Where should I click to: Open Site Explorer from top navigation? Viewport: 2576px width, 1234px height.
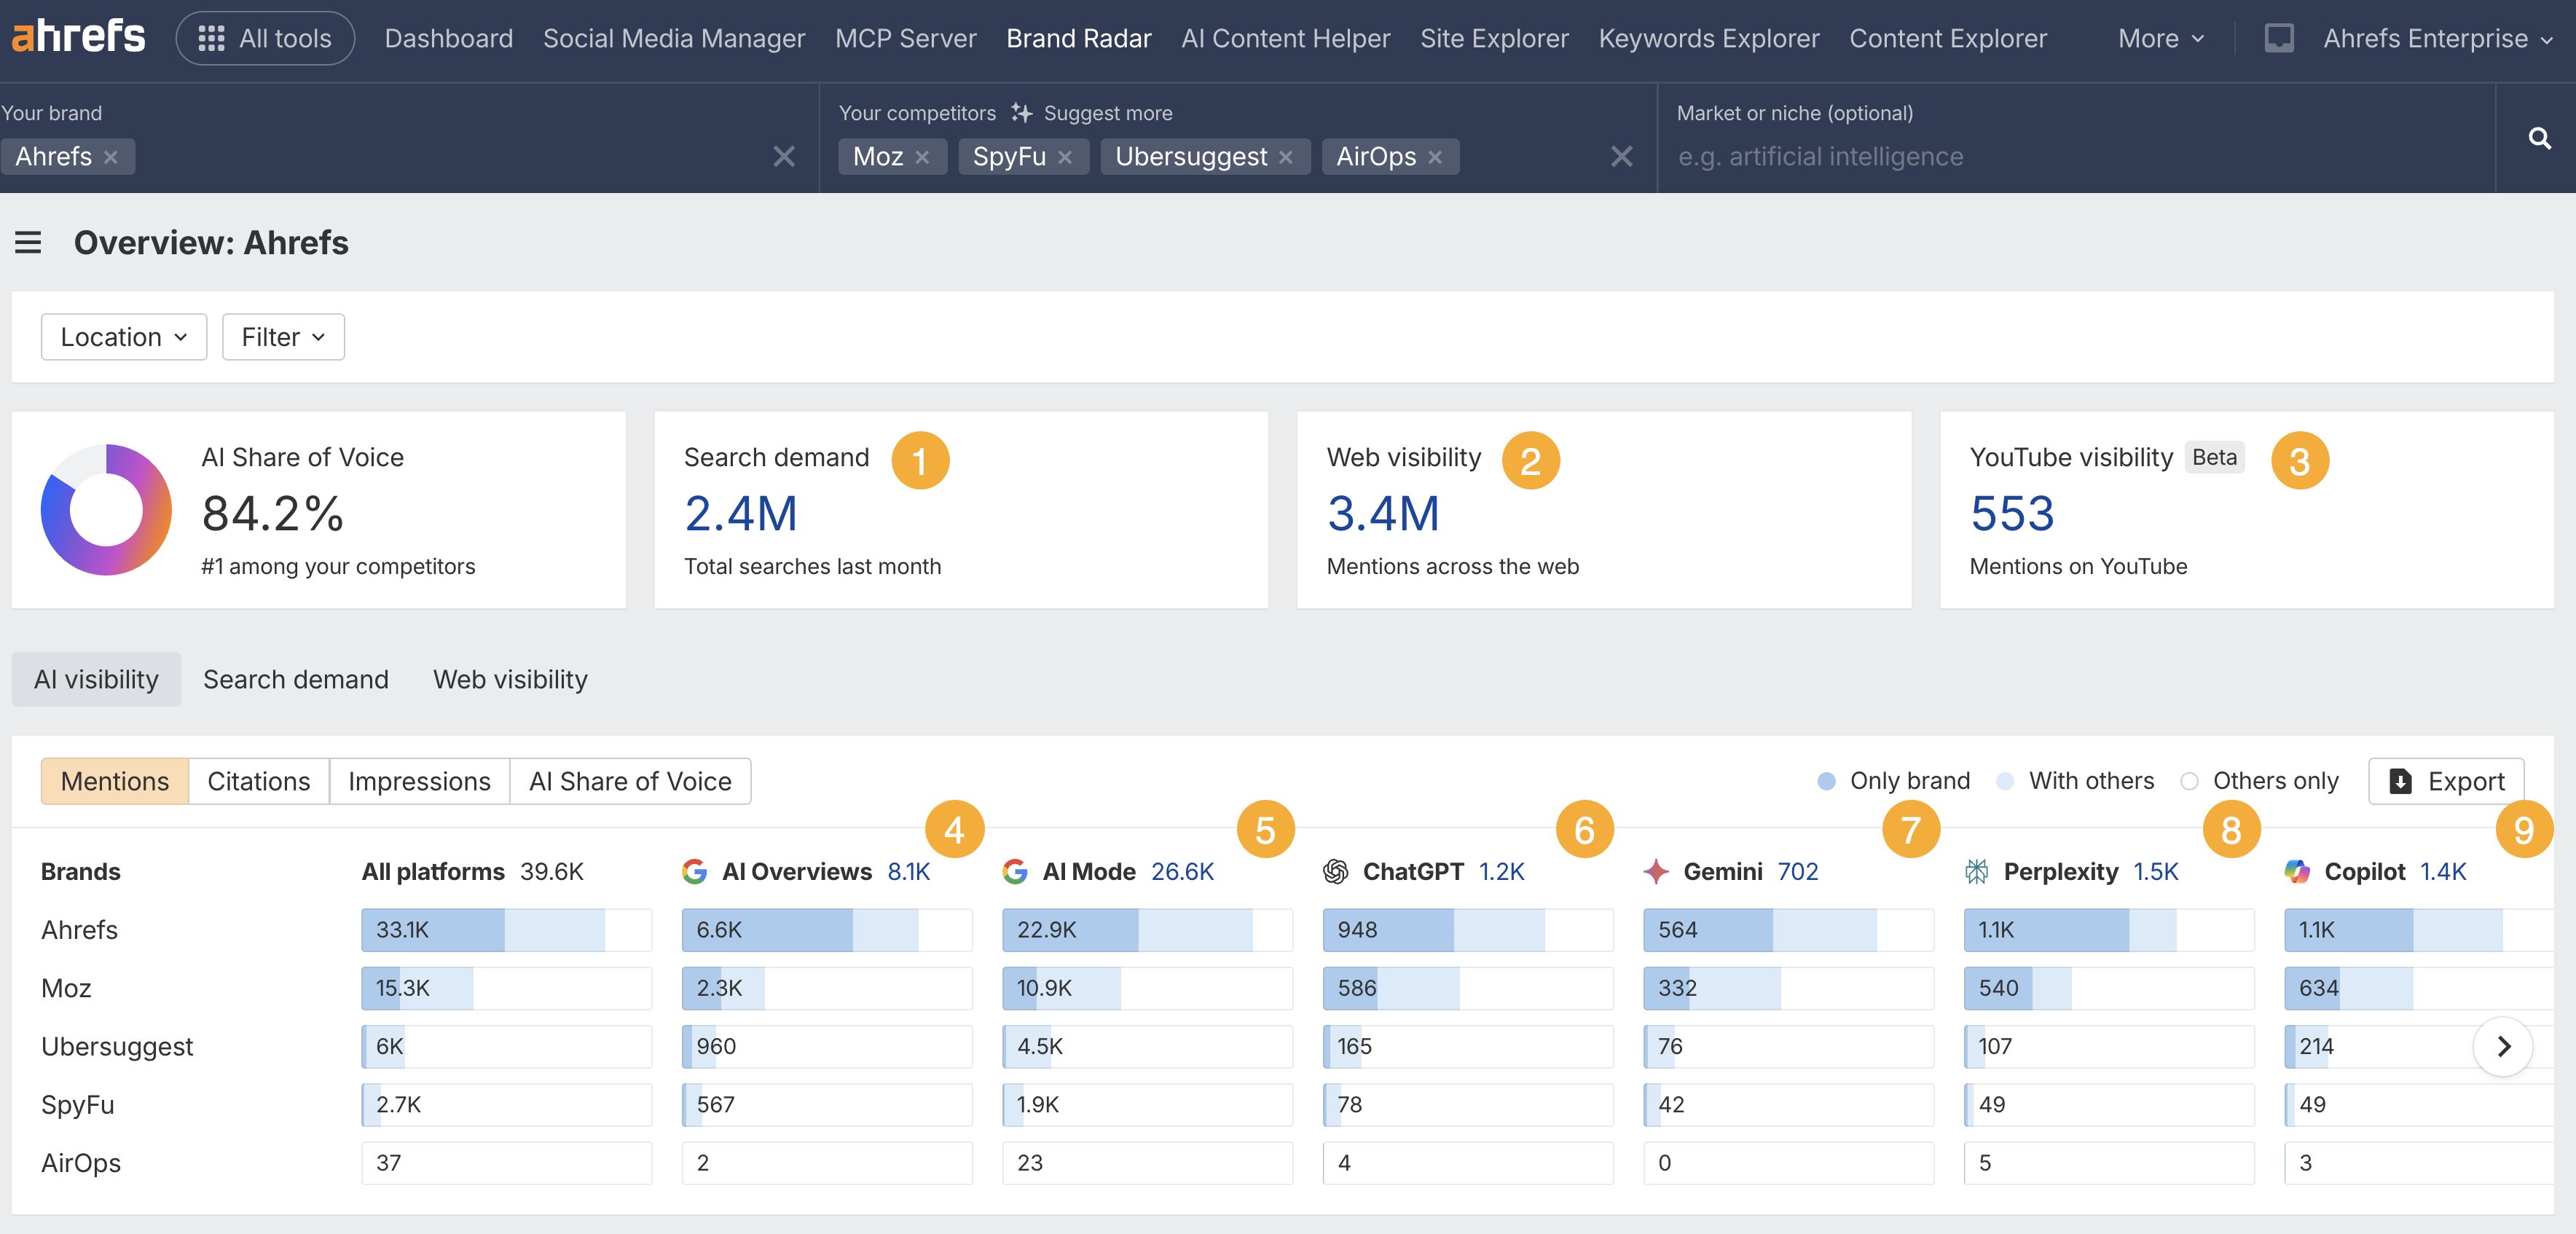[x=1494, y=38]
